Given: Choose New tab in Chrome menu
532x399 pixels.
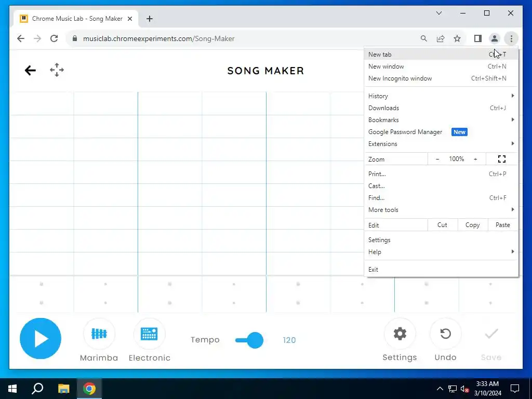Looking at the screenshot, I should [x=441, y=54].
